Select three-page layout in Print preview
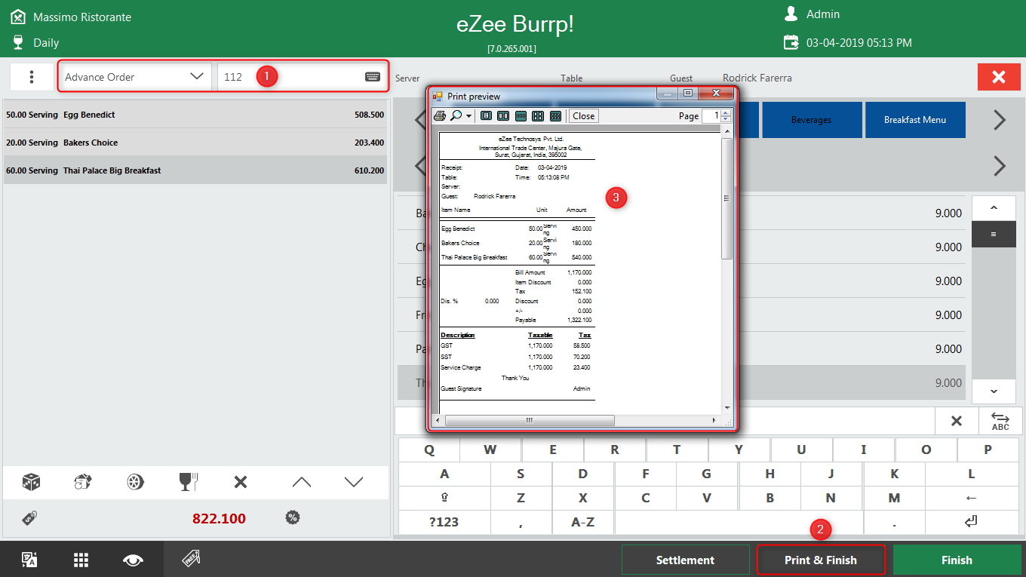This screenshot has width=1026, height=577. [521, 115]
